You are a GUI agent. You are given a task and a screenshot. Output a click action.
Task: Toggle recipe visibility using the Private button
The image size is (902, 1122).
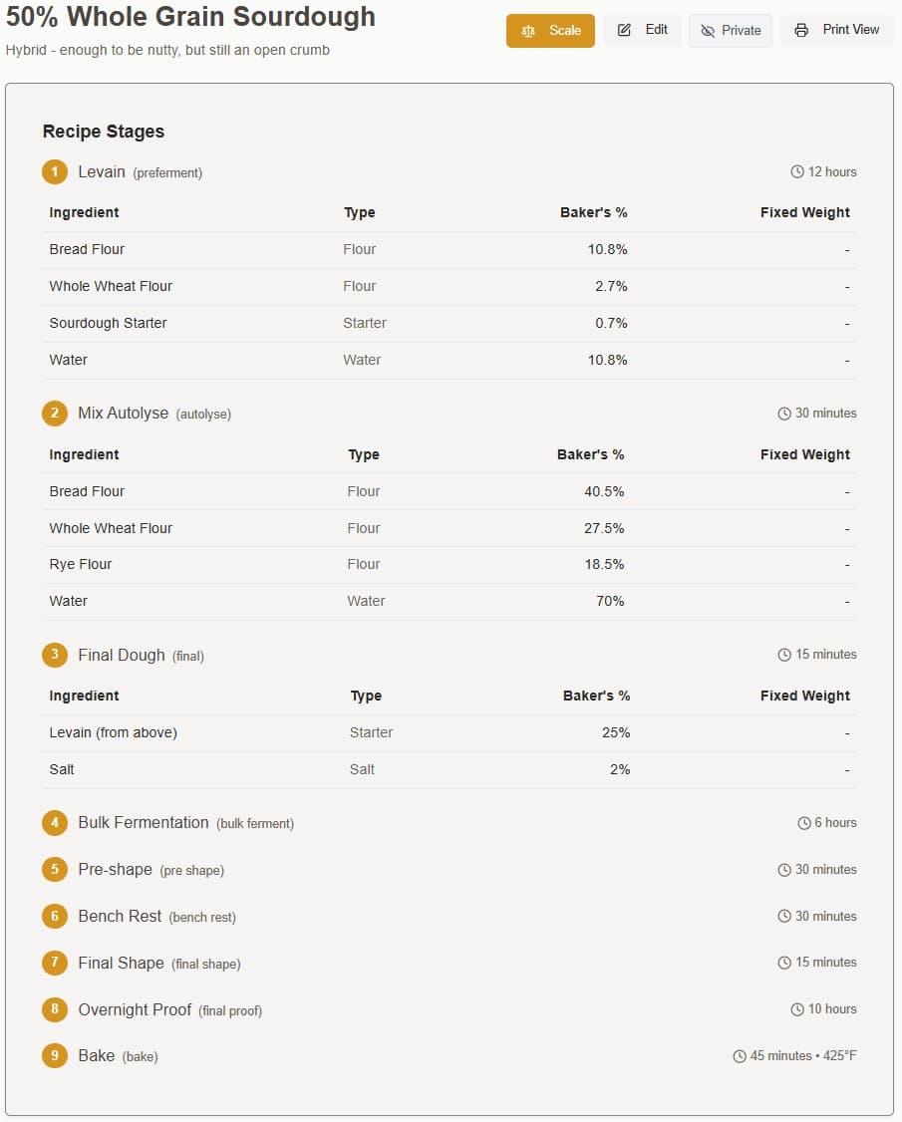(731, 30)
